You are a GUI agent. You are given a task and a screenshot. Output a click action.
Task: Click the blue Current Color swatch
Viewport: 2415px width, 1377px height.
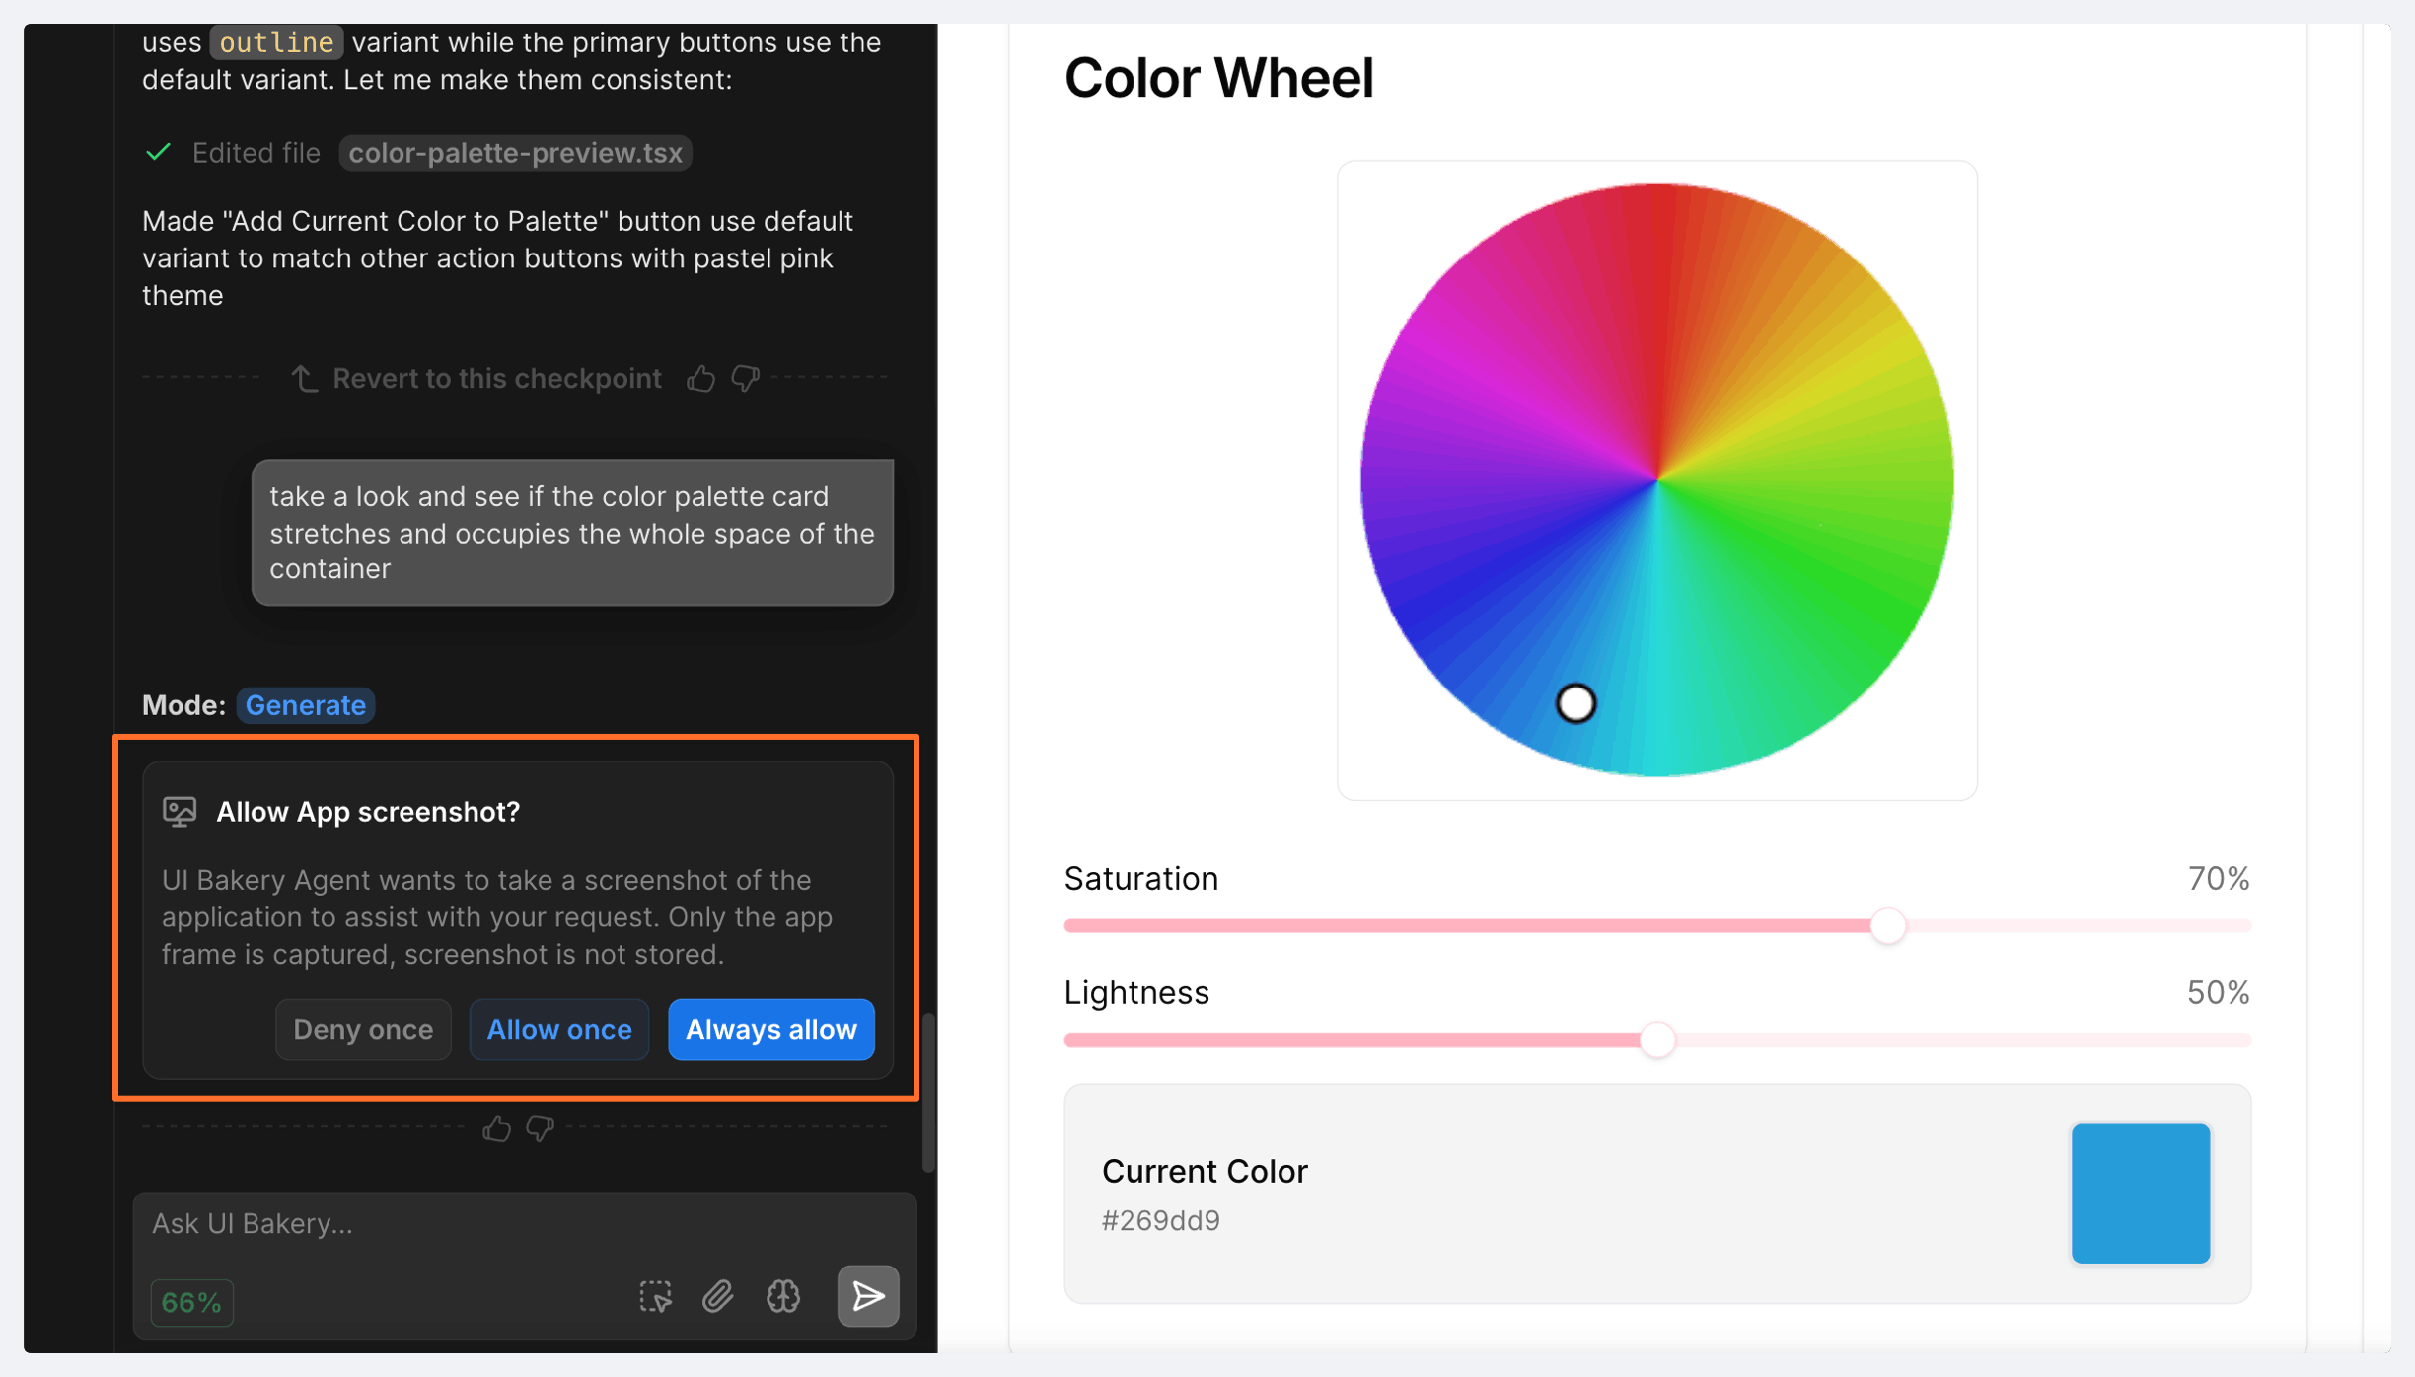click(x=2140, y=1194)
